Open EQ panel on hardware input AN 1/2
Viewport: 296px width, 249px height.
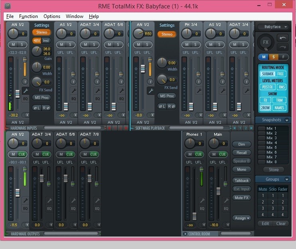click(25, 99)
